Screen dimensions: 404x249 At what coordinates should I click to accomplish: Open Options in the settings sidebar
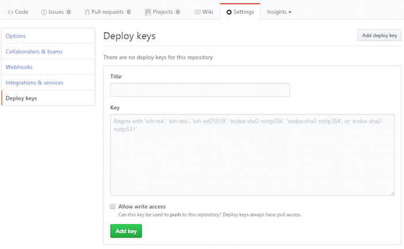tap(16, 36)
